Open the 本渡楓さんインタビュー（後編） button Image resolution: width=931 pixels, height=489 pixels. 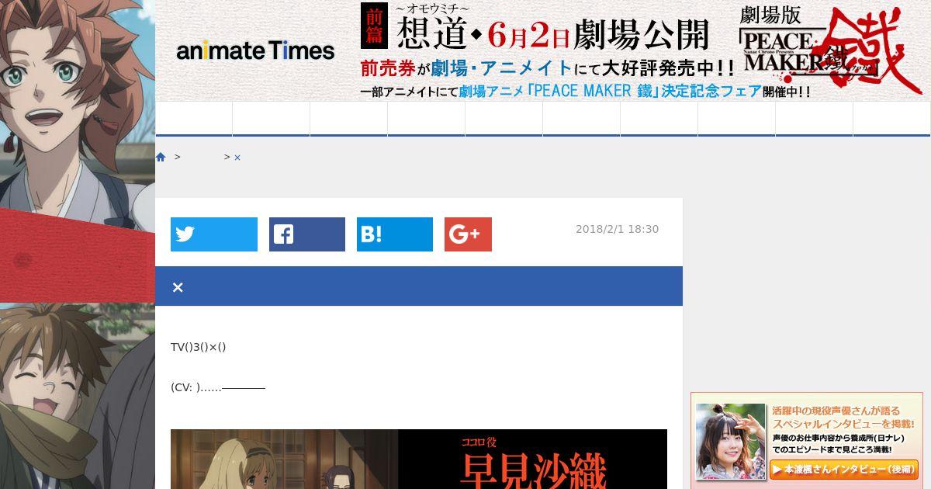coord(844,470)
